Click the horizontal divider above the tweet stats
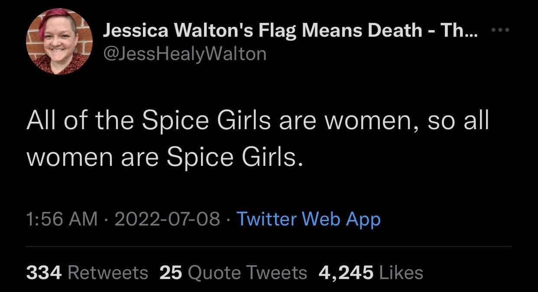 tap(269, 247)
